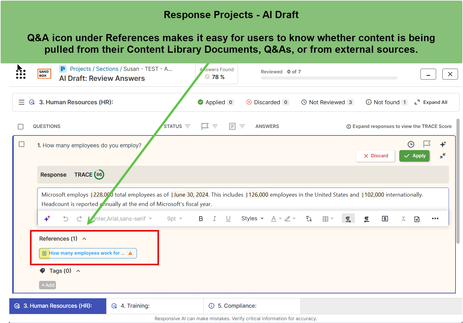Filter by Discarded status
This screenshot has height=323, width=463.
tap(268, 102)
